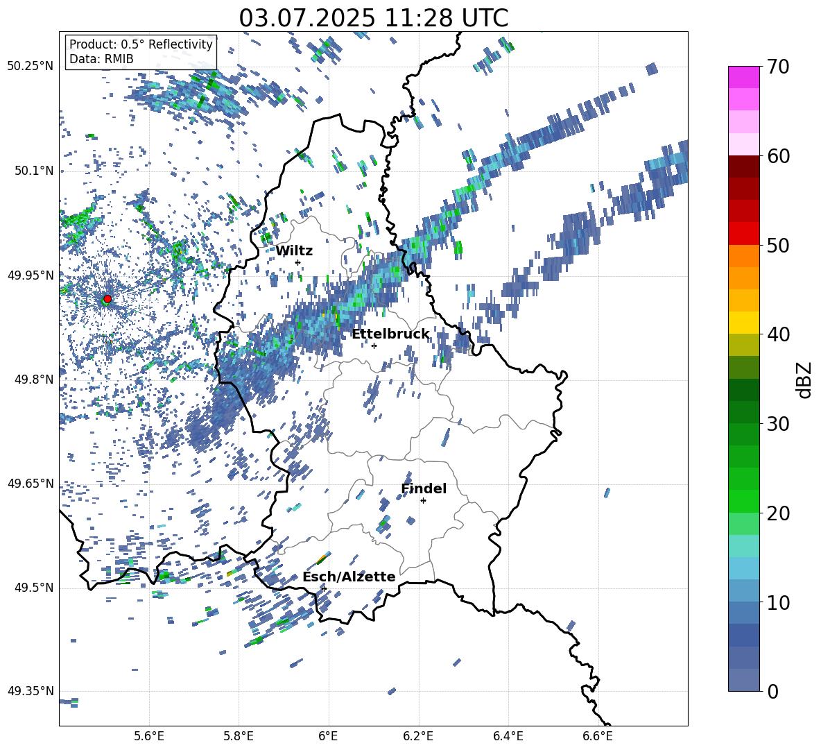Click the colorbar tick label 60

point(778,157)
